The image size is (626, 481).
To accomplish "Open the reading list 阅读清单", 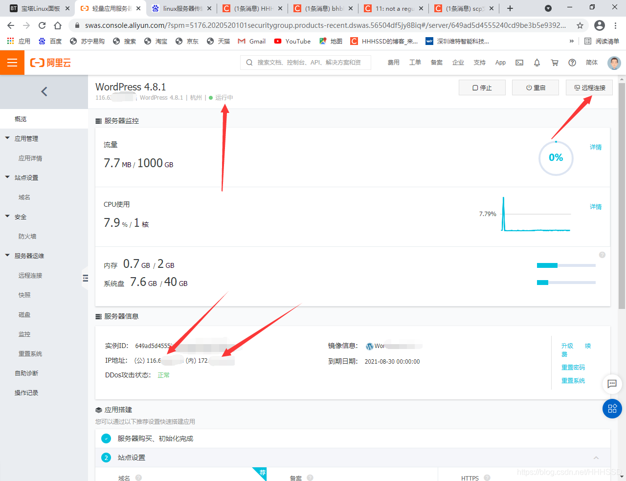I will click(602, 42).
